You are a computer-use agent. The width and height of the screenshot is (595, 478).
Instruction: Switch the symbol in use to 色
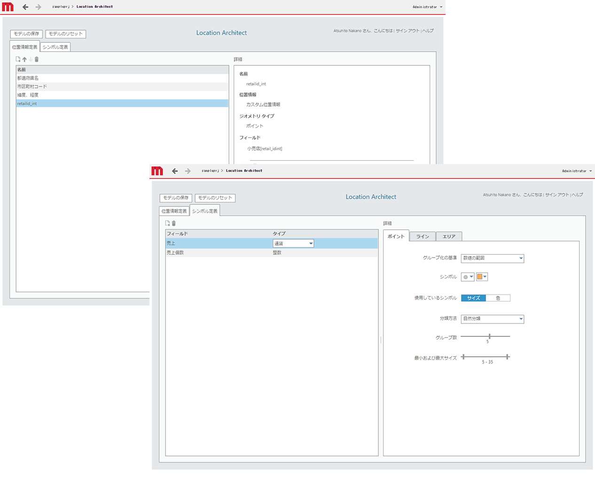click(x=498, y=298)
